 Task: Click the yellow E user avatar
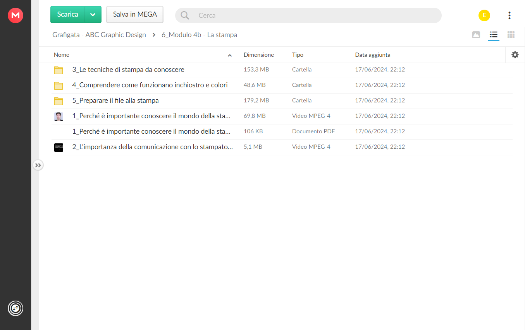tap(484, 15)
